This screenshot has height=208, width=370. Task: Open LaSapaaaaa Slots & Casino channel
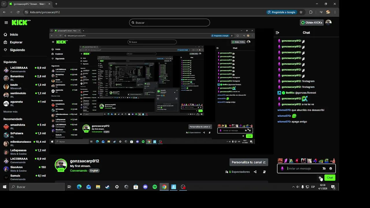coord(25,152)
